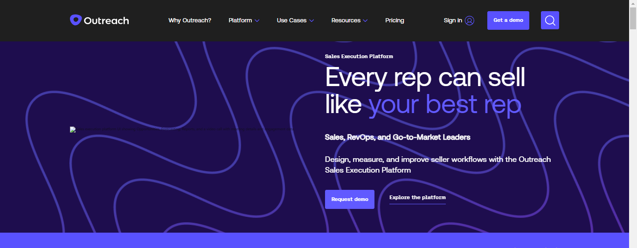Expand the Resources dropdown chevron
637x248 pixels.
tap(365, 20)
